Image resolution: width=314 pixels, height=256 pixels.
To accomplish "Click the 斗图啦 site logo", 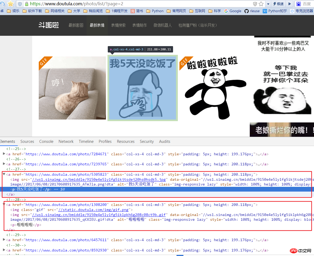I will click(x=49, y=25).
